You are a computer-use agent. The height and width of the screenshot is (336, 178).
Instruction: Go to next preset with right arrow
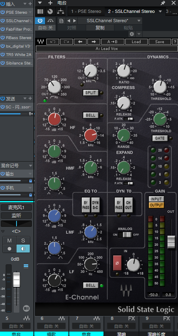coord(94,41)
